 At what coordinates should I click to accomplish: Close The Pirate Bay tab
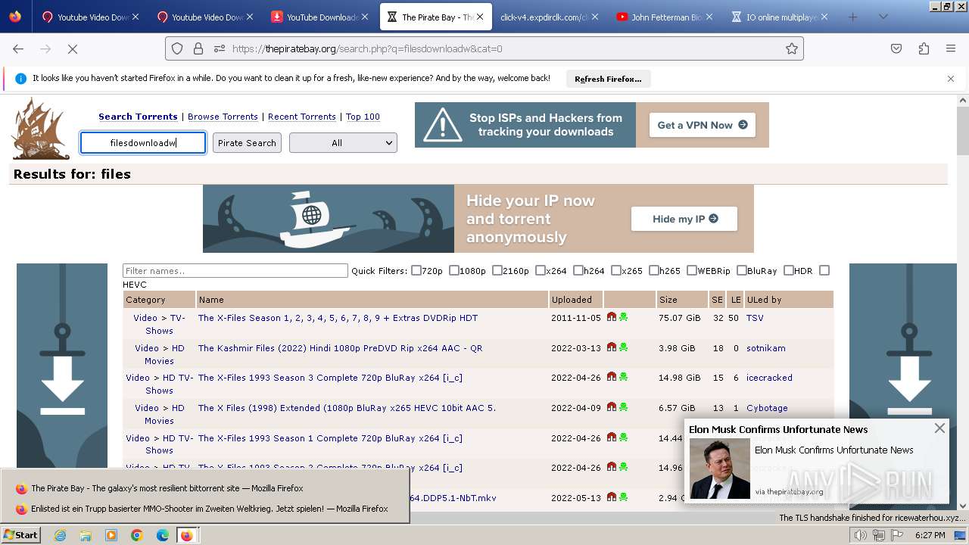pyautogui.click(x=479, y=17)
